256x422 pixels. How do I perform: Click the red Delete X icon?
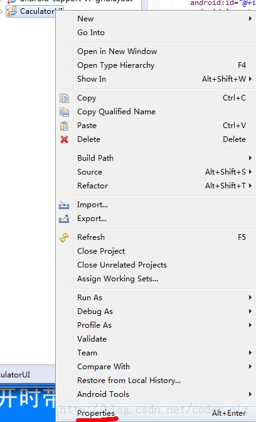(64, 139)
